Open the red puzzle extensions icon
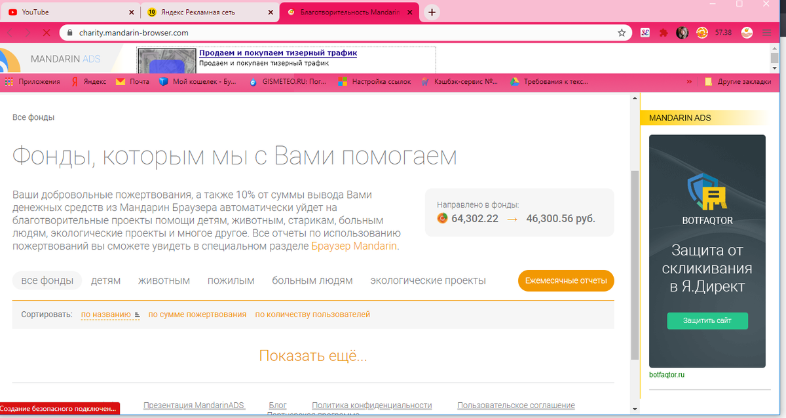This screenshot has height=418, width=786. (x=664, y=32)
